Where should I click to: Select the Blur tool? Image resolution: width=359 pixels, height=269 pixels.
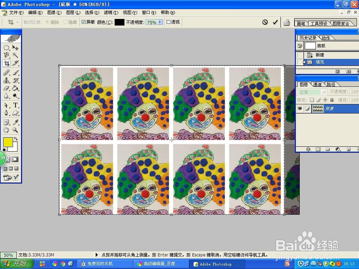6,96
